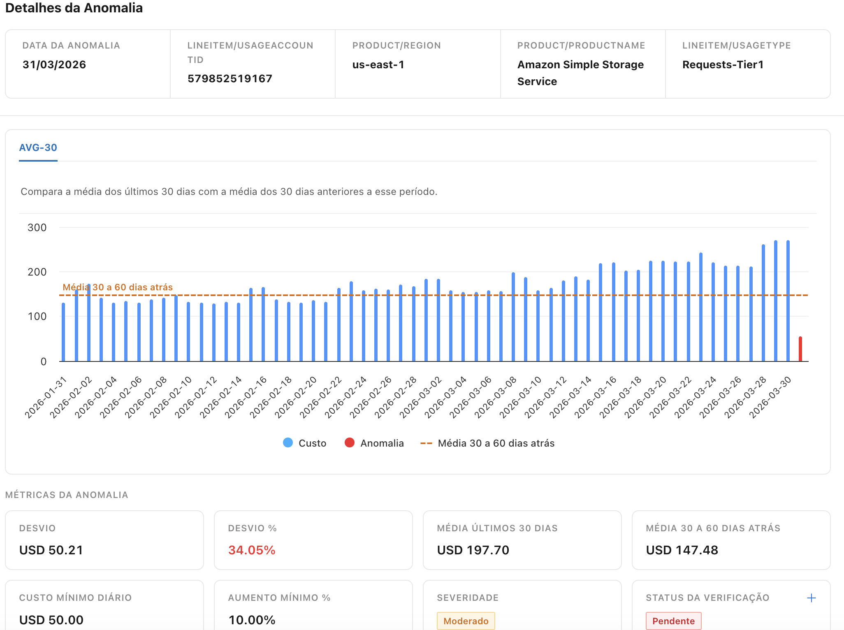Click the Moderado severity badge
Image resolution: width=844 pixels, height=630 pixels.
click(x=466, y=621)
